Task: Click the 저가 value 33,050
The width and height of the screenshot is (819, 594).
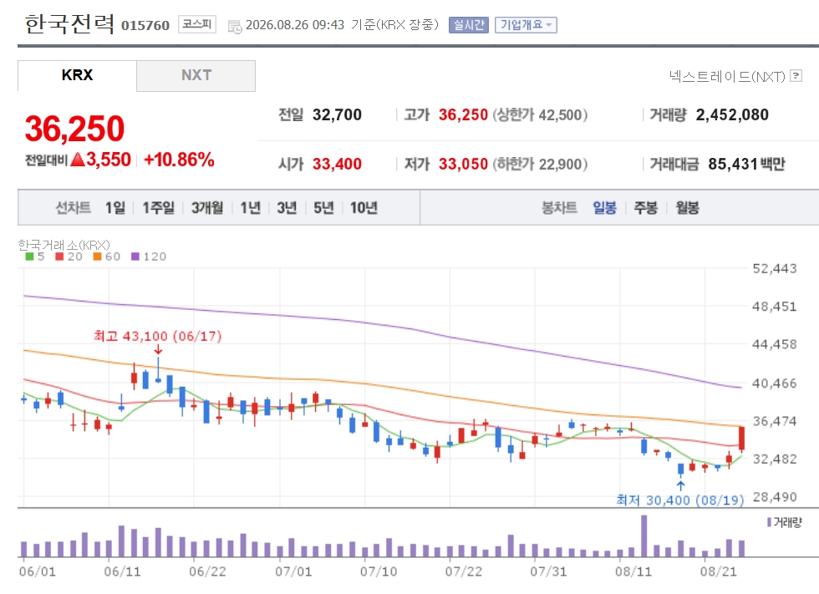Action: click(463, 164)
